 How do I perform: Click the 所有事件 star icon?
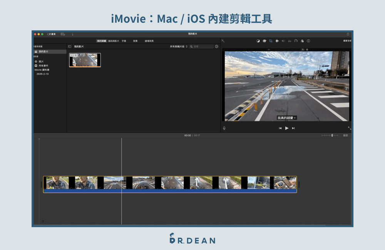36,66
